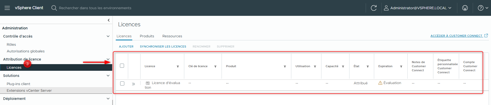Switch to the Produits tab
The height and width of the screenshot is (105, 491).
coord(147,36)
